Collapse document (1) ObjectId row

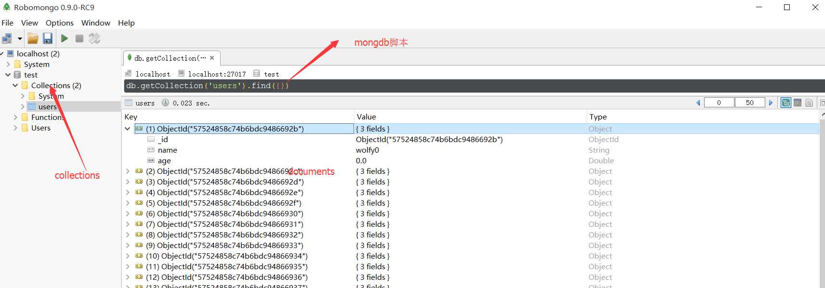(128, 129)
